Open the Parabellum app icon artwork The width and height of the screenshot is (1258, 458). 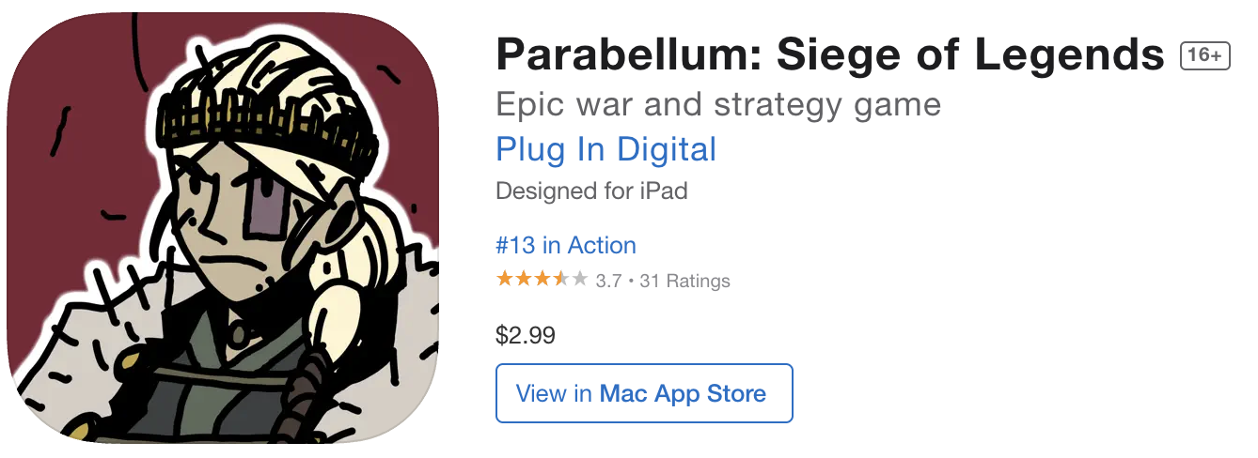(x=224, y=226)
